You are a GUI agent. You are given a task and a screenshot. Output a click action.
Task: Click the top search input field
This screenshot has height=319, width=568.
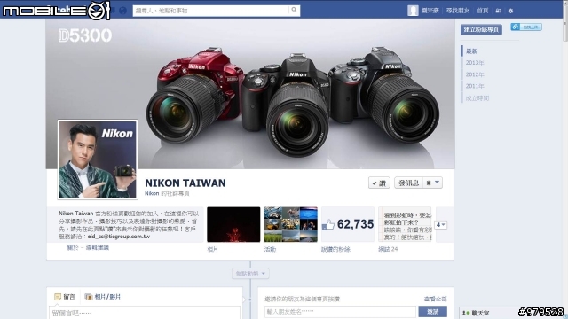click(x=211, y=11)
